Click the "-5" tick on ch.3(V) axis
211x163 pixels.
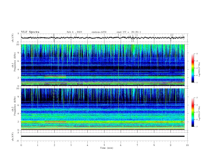click(x=18, y=141)
